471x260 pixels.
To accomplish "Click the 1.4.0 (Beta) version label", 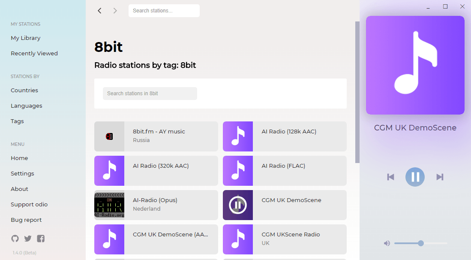I will click(24, 253).
